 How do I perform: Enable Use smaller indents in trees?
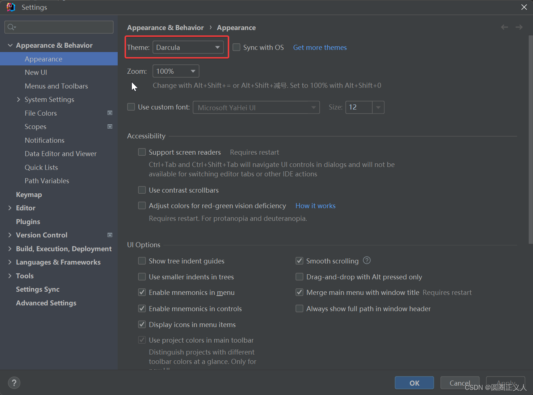(142, 277)
